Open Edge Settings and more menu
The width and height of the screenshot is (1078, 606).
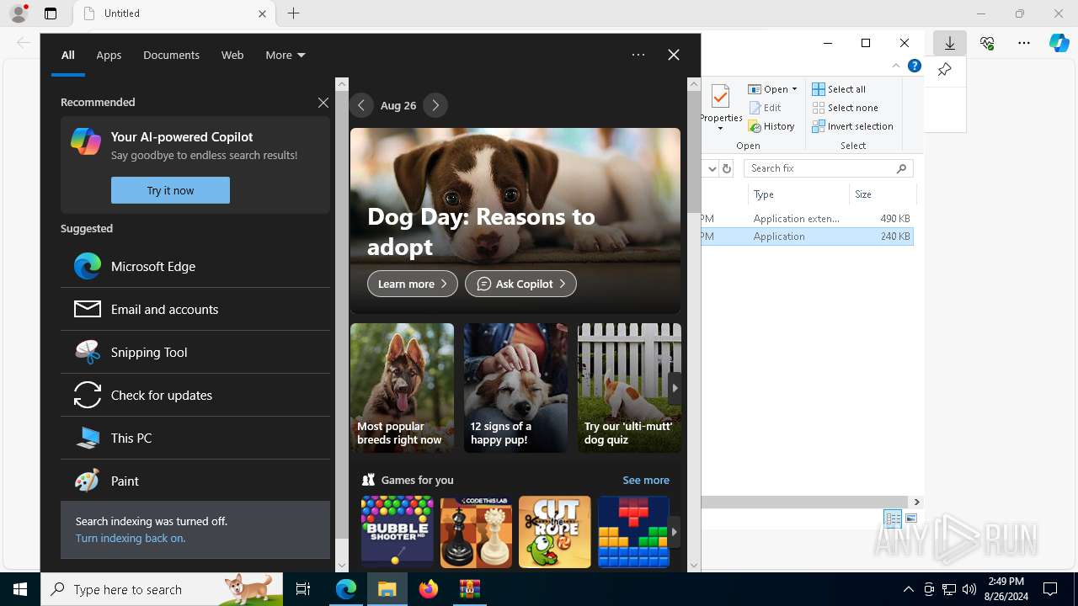1024,43
